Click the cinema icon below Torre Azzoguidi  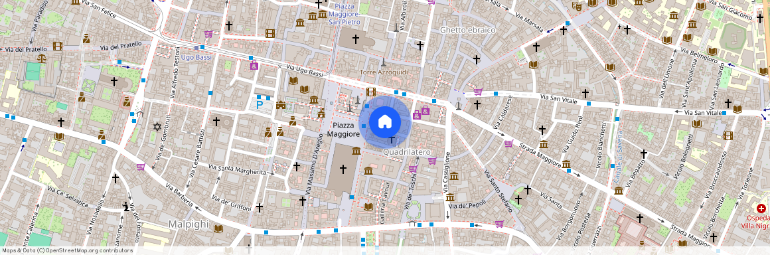point(371,92)
